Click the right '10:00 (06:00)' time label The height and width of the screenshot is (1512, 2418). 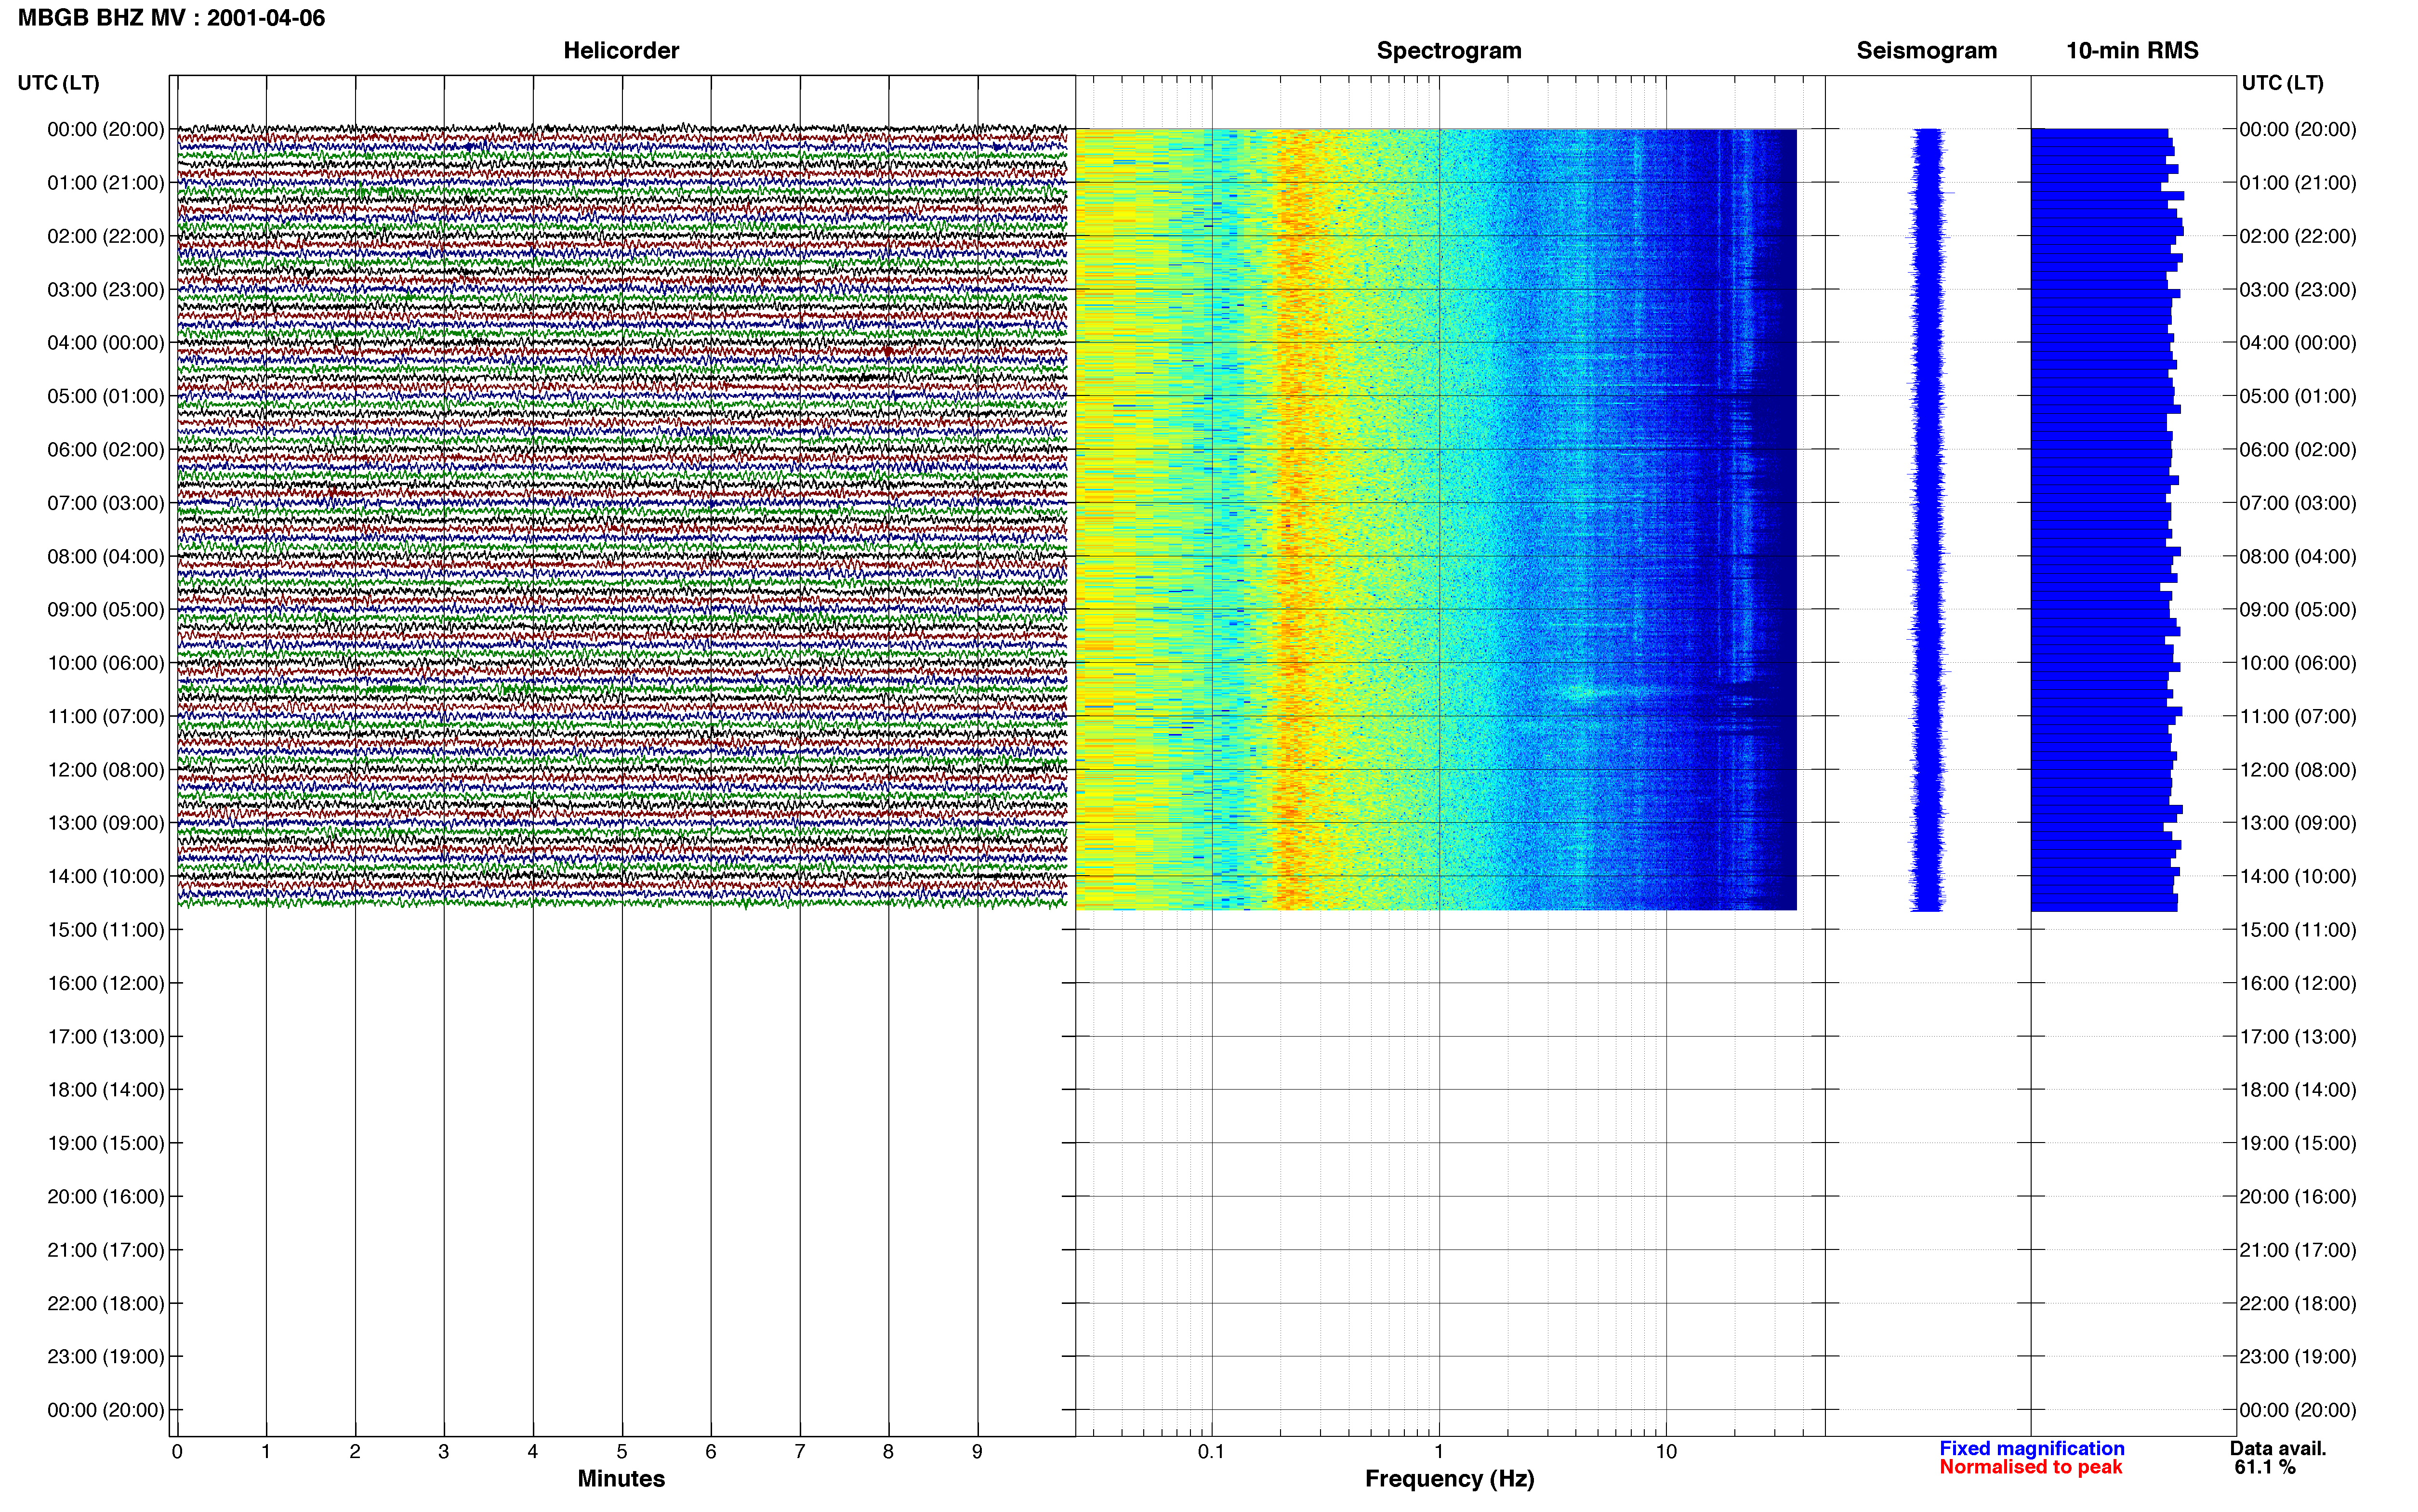2298,663
